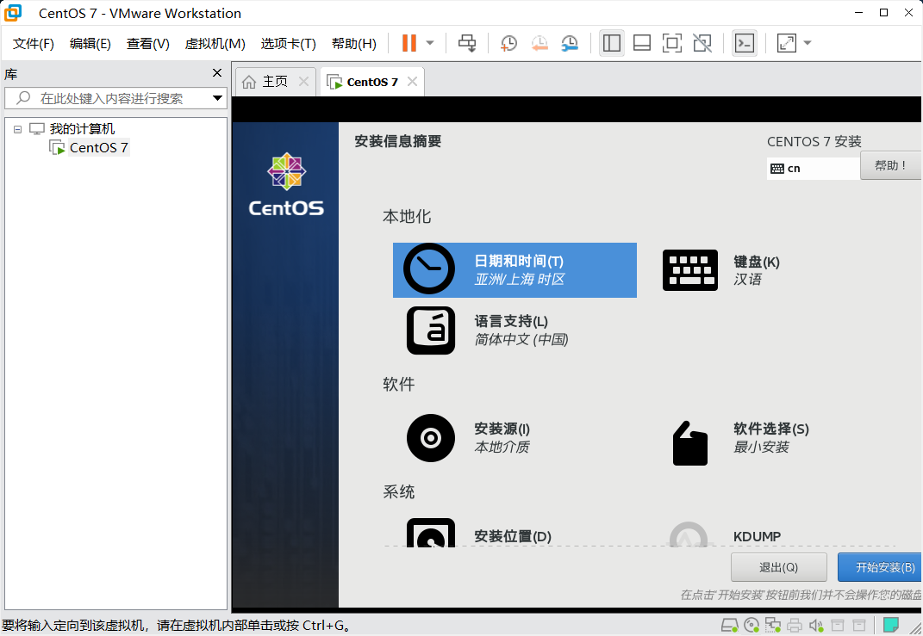Click the Send Ctrl+Alt+Del toolbar icon
The image size is (923, 636).
(x=467, y=43)
